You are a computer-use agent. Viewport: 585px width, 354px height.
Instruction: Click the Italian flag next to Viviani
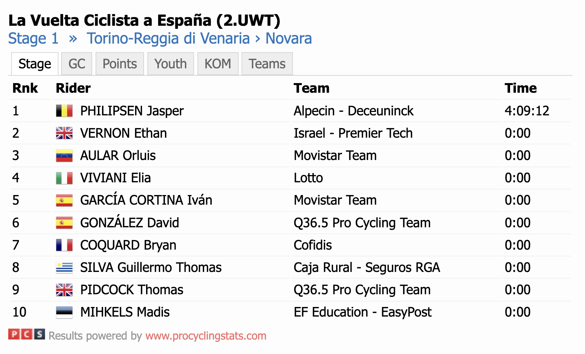(x=64, y=178)
